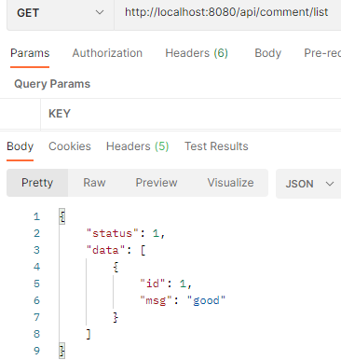Select the response Body tab

click(20, 146)
